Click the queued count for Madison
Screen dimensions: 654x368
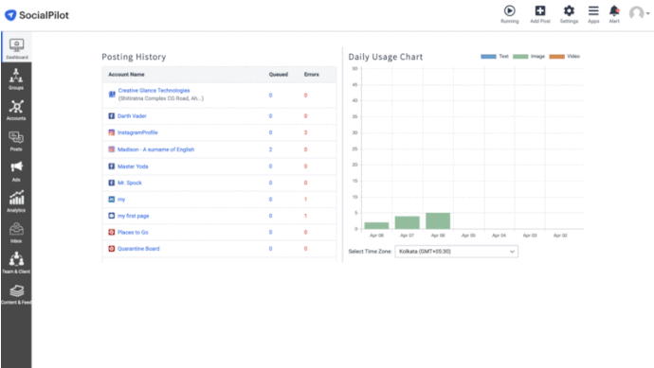[x=270, y=149]
